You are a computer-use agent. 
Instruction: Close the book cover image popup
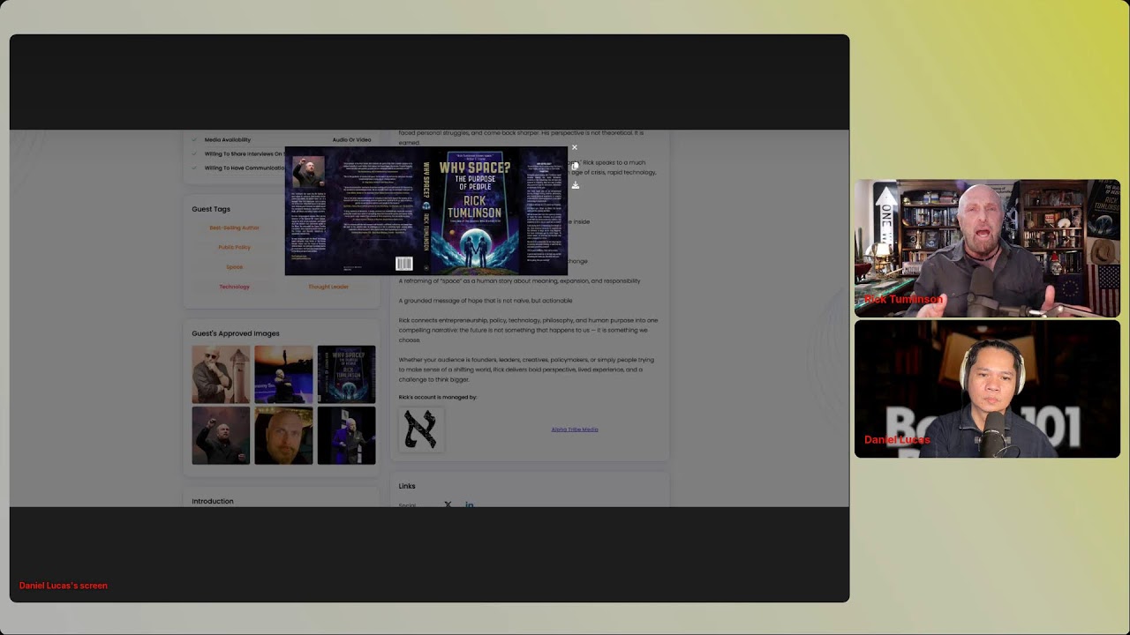[x=574, y=148]
